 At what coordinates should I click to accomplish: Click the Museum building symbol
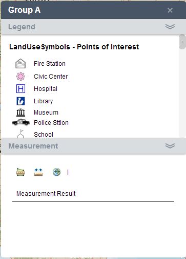click(x=20, y=113)
